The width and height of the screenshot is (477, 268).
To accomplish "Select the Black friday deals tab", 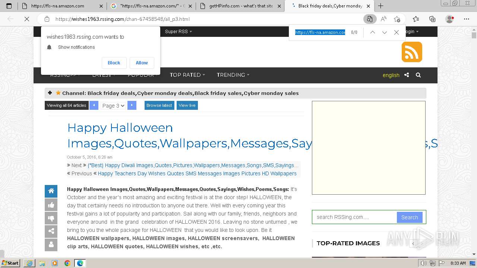I will point(330,6).
